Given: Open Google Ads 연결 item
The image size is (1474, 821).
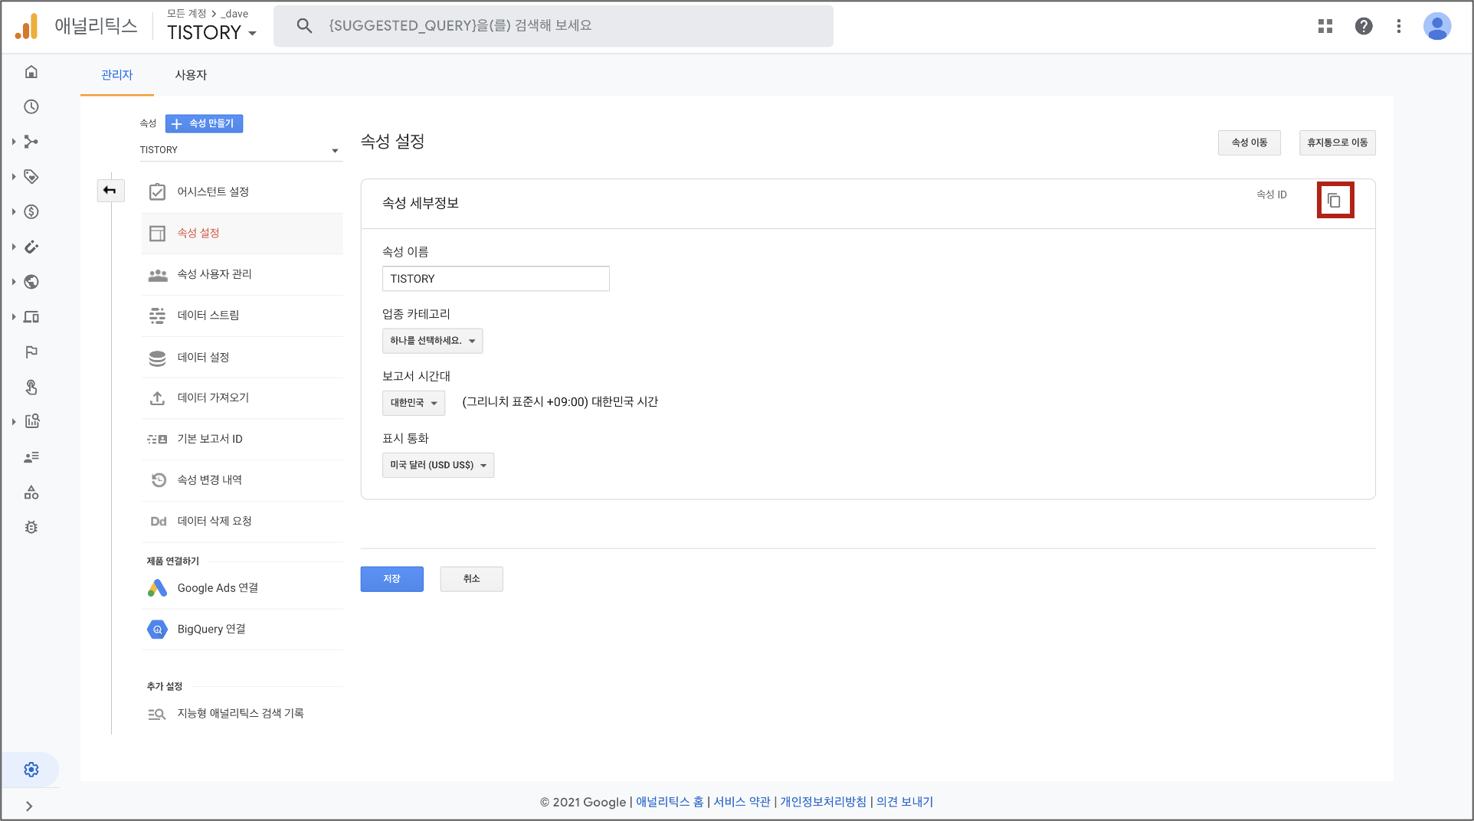Looking at the screenshot, I should (x=242, y=588).
